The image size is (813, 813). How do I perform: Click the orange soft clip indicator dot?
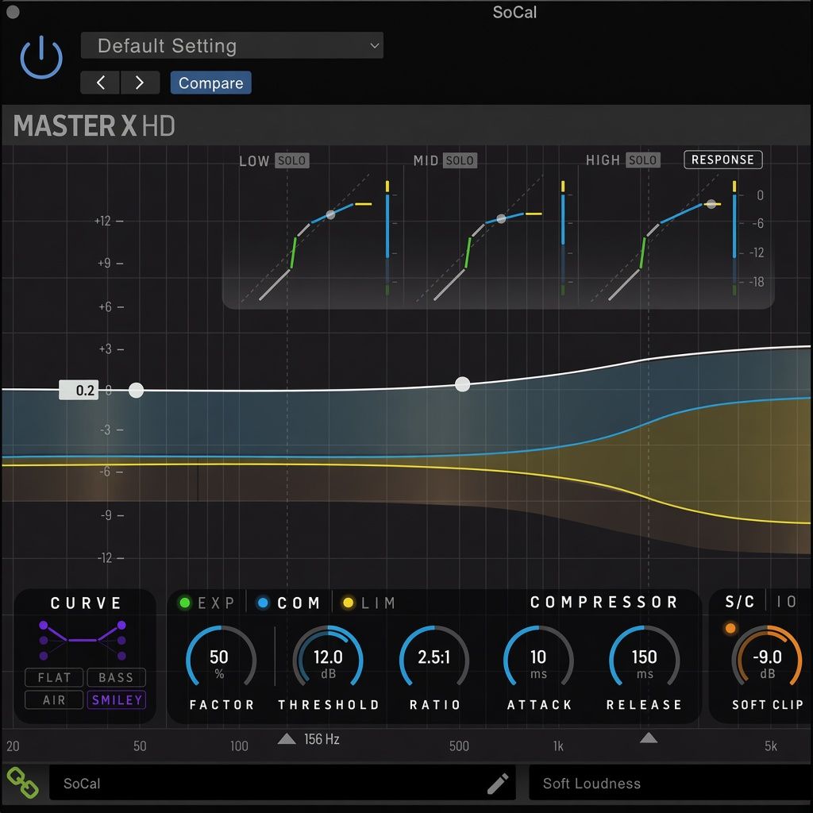[730, 629]
